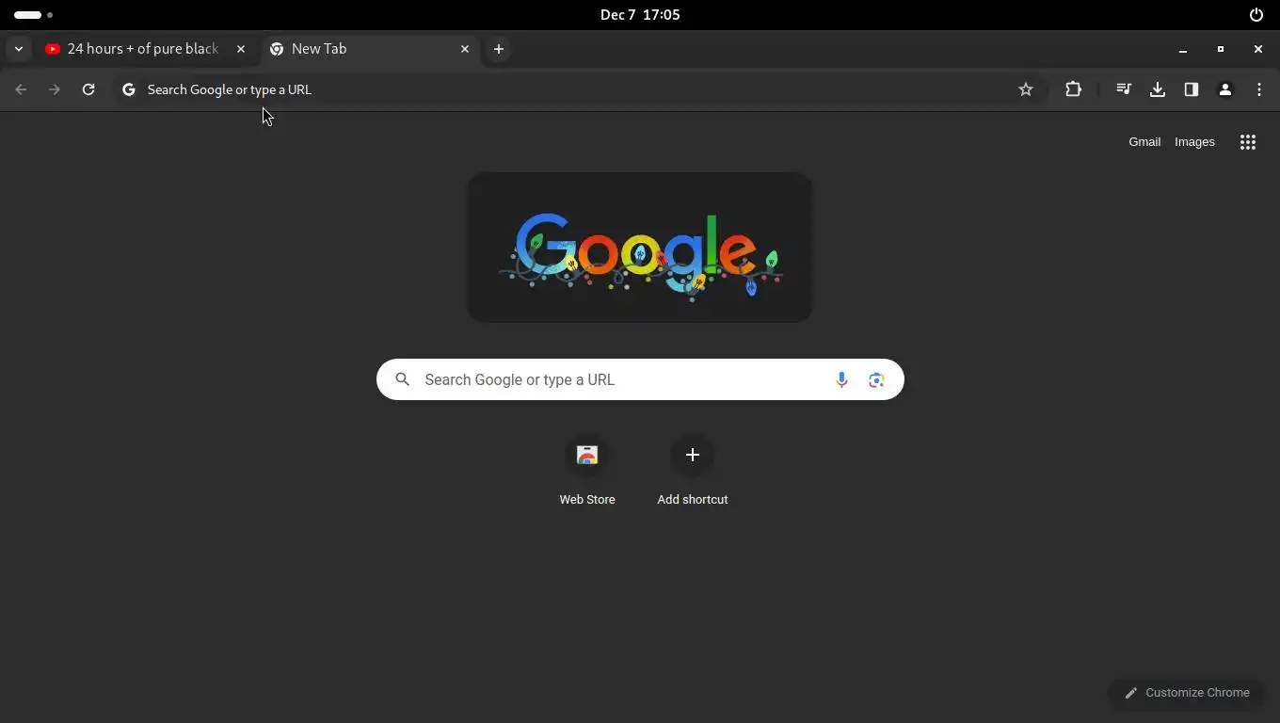Viewport: 1280px width, 723px height.
Task: Open the clock showing Dec 7 17:05
Action: [640, 15]
